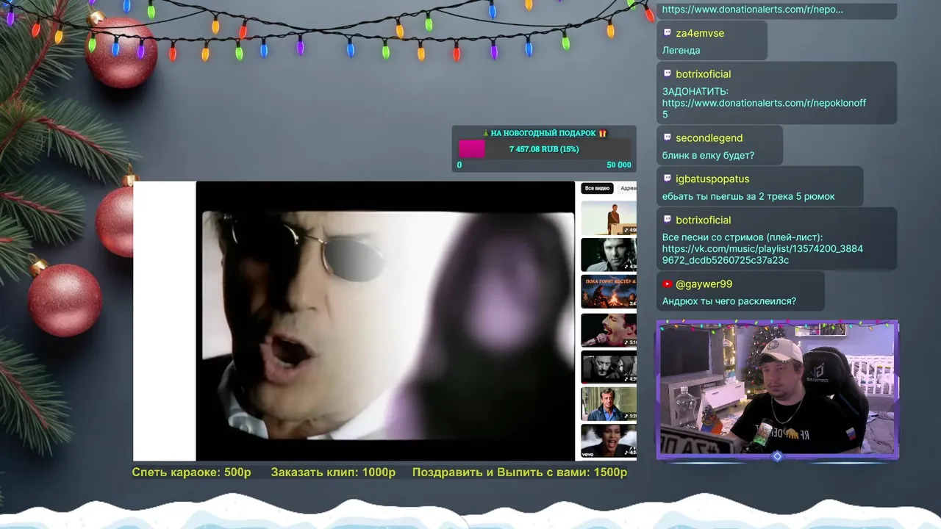The width and height of the screenshot is (941, 529).
Task: Click 'Поздравить и Выпить с вами: 1500р' text
Action: (x=520, y=472)
